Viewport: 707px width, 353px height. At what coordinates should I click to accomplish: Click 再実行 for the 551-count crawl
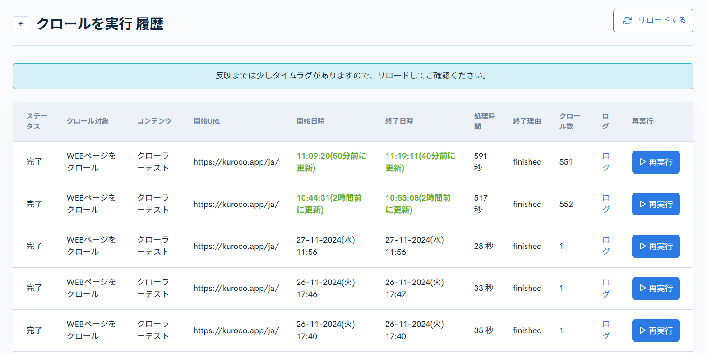(656, 162)
